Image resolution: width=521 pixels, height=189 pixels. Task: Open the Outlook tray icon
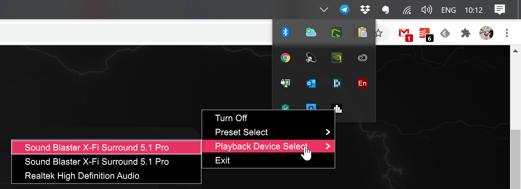[311, 83]
